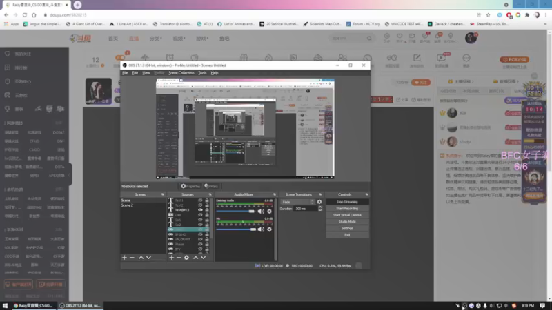The image size is (552, 310).
Task: Open transition properties gear beside Fade
Action: (x=319, y=202)
